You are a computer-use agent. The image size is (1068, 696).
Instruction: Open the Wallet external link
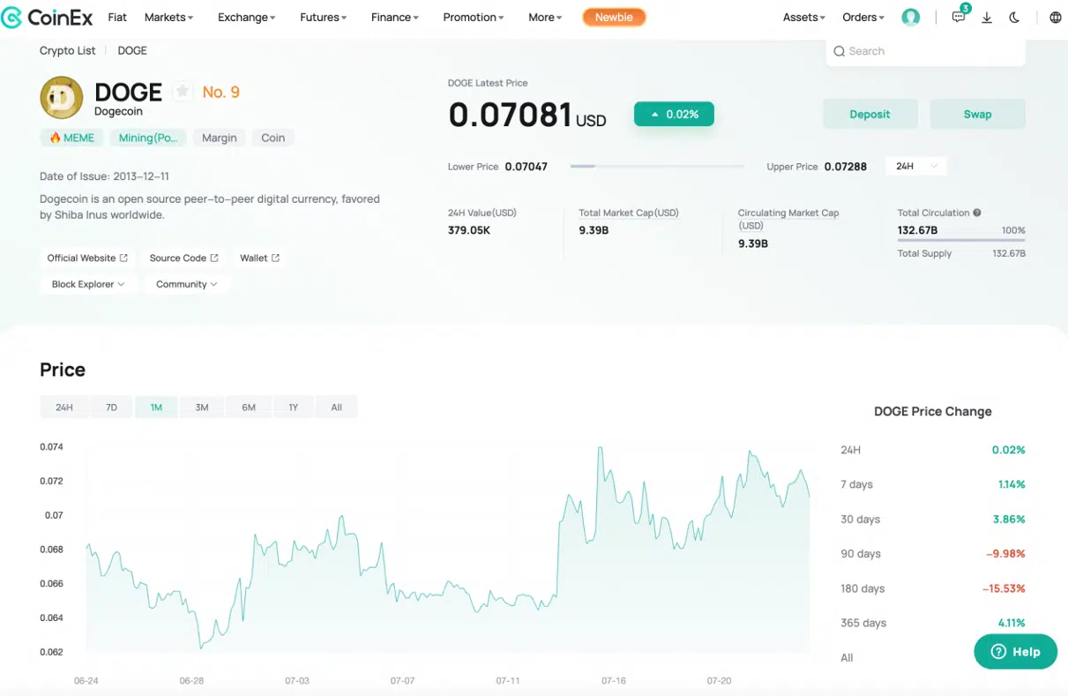click(x=259, y=258)
